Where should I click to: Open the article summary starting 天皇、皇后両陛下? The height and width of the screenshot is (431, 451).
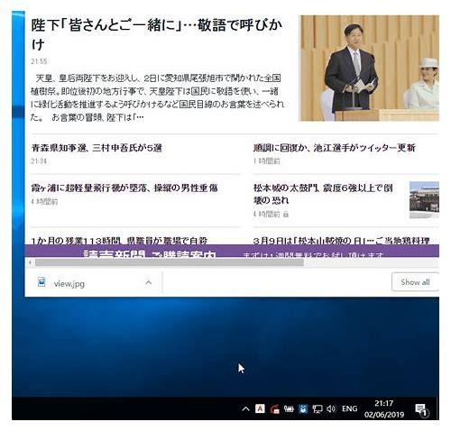(x=157, y=97)
